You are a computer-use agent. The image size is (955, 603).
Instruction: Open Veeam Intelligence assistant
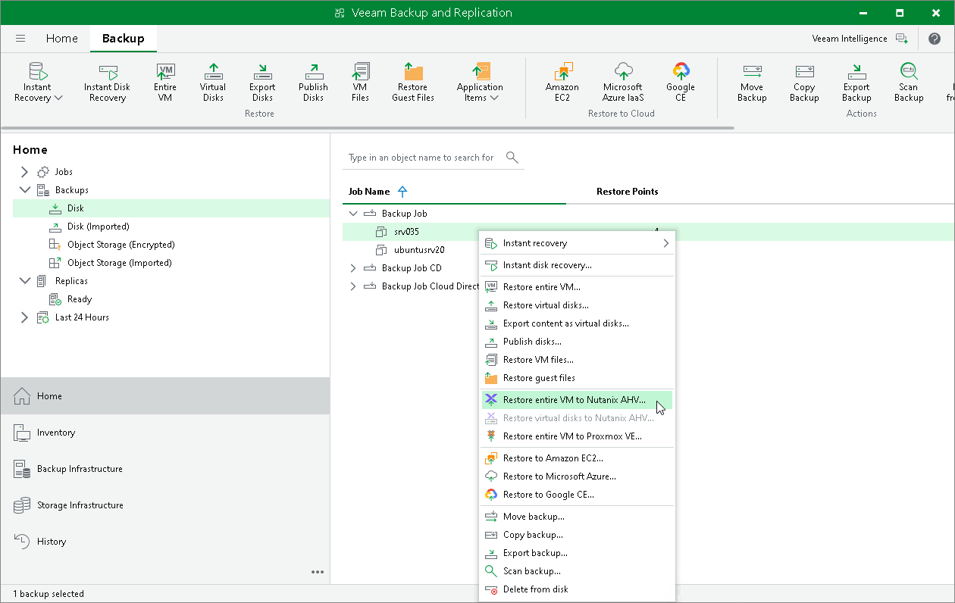click(x=859, y=39)
